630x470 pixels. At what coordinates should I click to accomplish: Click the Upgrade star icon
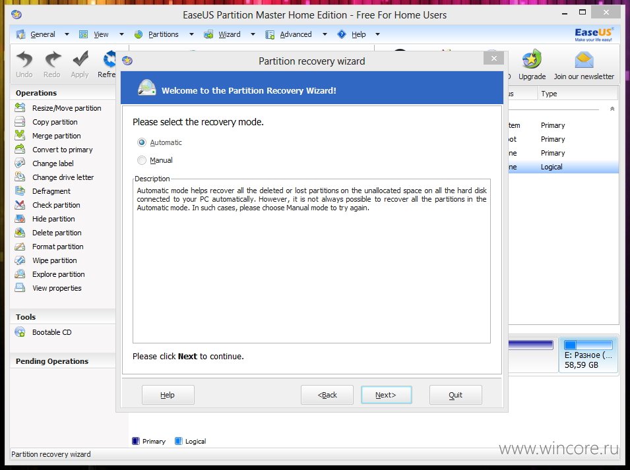[532, 59]
